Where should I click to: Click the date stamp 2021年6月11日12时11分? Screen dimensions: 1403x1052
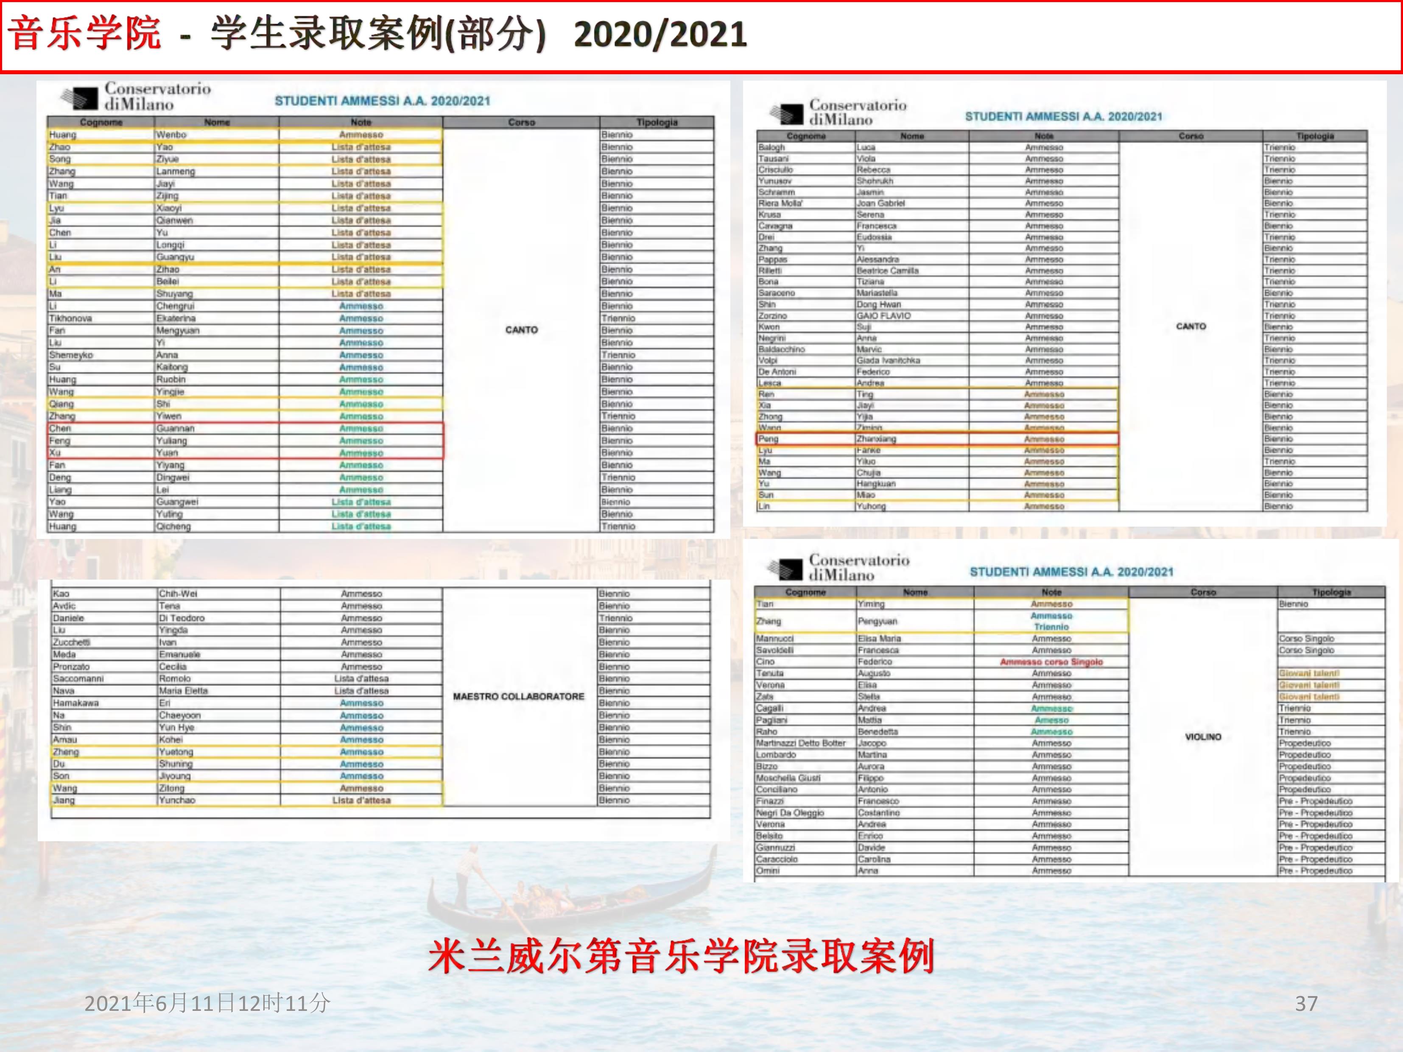click(x=207, y=1003)
